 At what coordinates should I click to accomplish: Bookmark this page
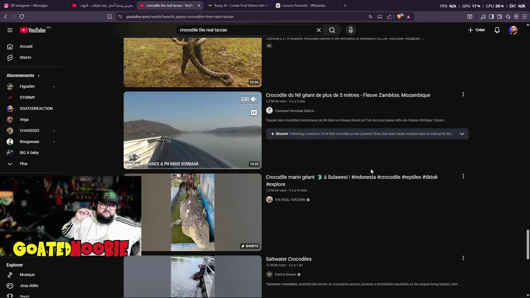pos(109,17)
